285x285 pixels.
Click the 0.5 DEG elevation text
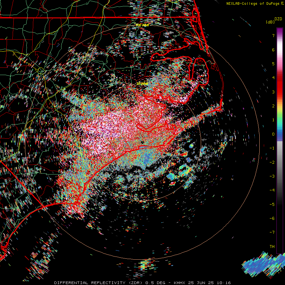[155, 283]
